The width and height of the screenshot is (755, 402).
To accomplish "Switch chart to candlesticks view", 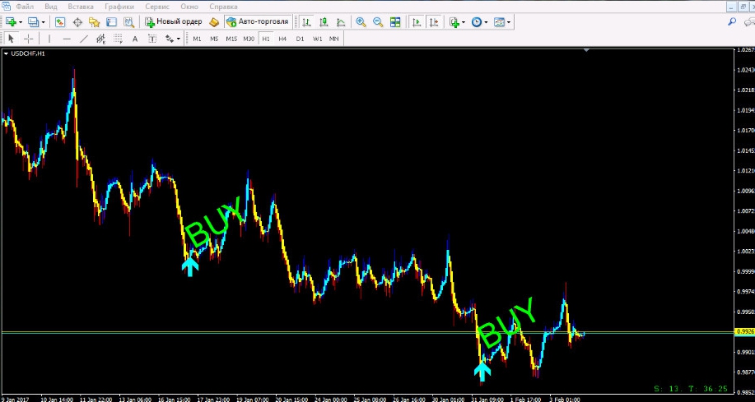I will click(322, 22).
